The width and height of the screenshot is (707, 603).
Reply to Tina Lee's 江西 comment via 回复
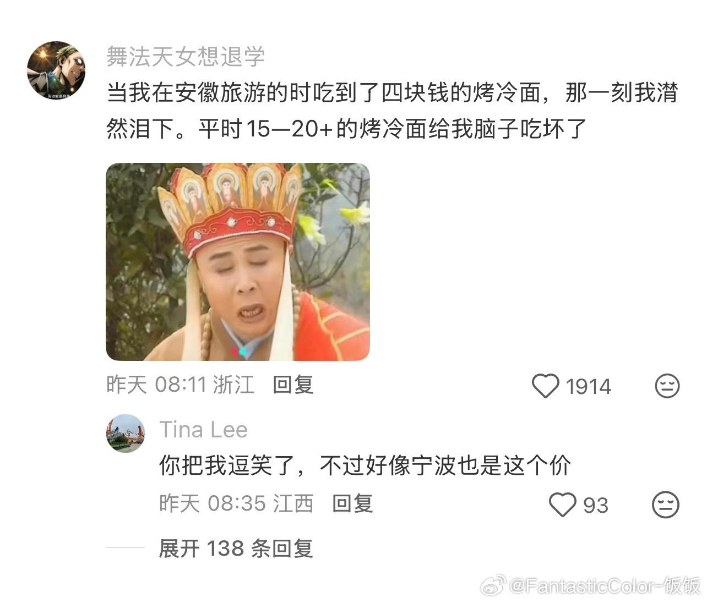click(352, 503)
